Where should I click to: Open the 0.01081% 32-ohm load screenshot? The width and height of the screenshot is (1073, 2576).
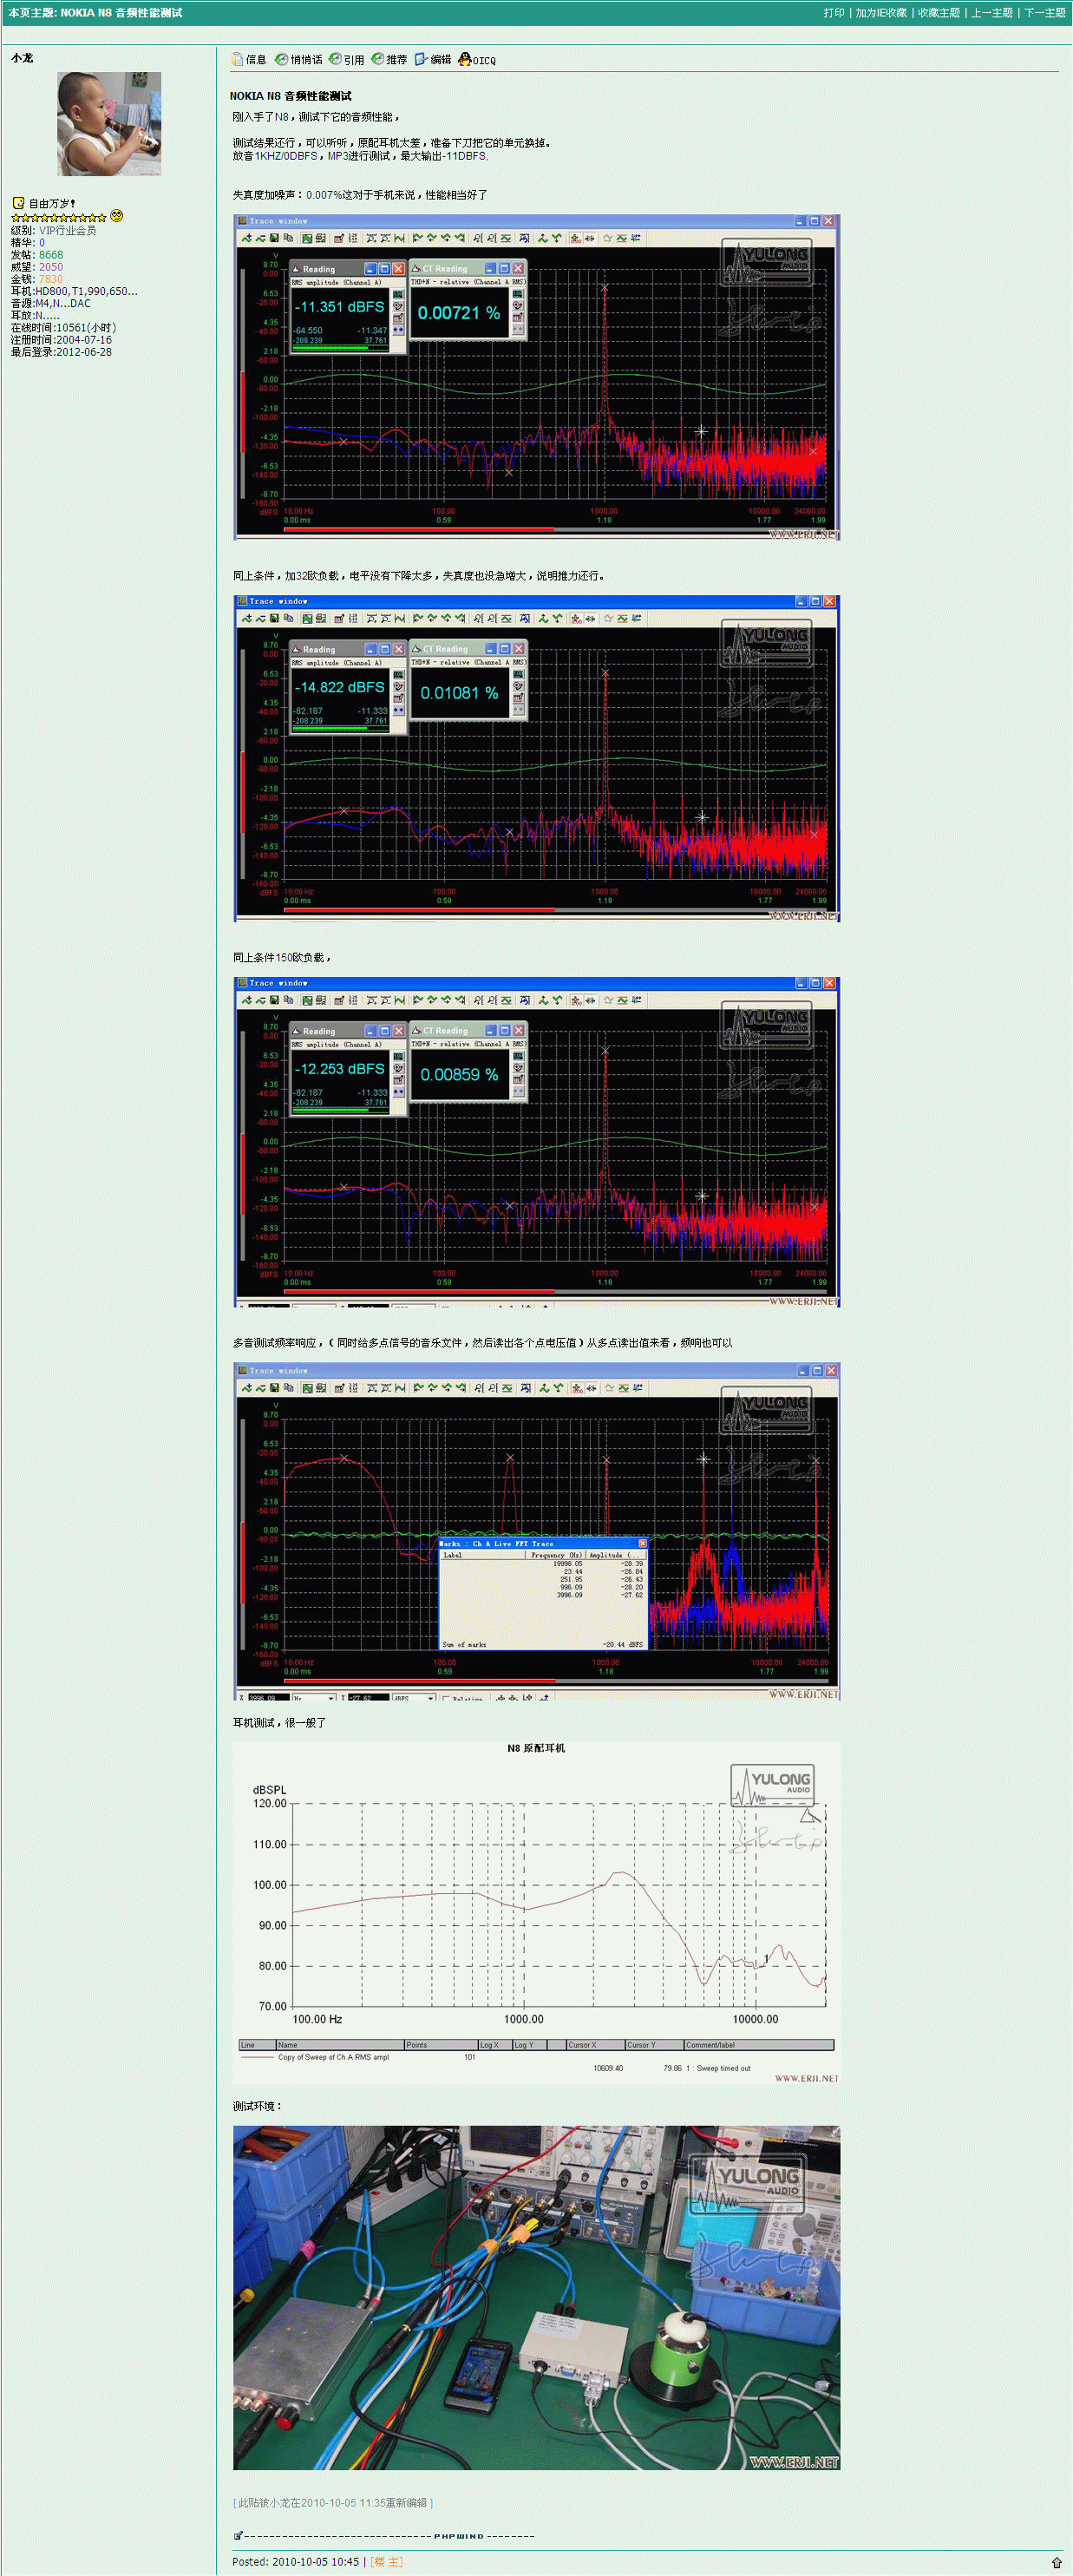tap(536, 758)
